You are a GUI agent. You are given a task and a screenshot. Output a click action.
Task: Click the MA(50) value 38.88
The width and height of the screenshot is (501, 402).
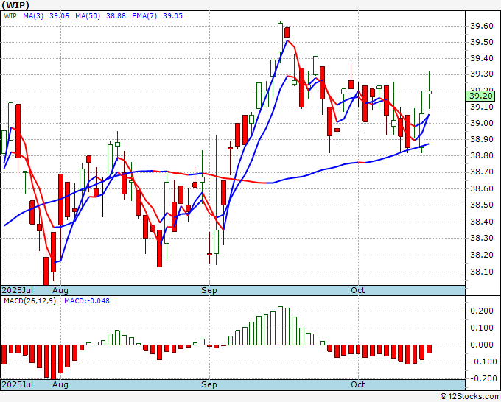[x=116, y=16]
